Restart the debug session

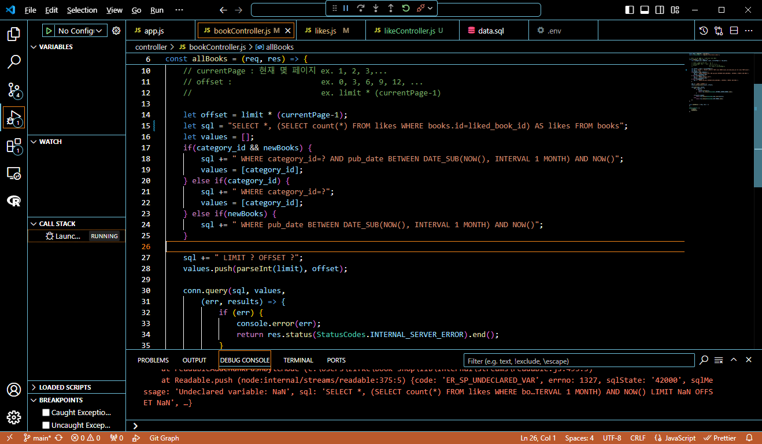406,8
